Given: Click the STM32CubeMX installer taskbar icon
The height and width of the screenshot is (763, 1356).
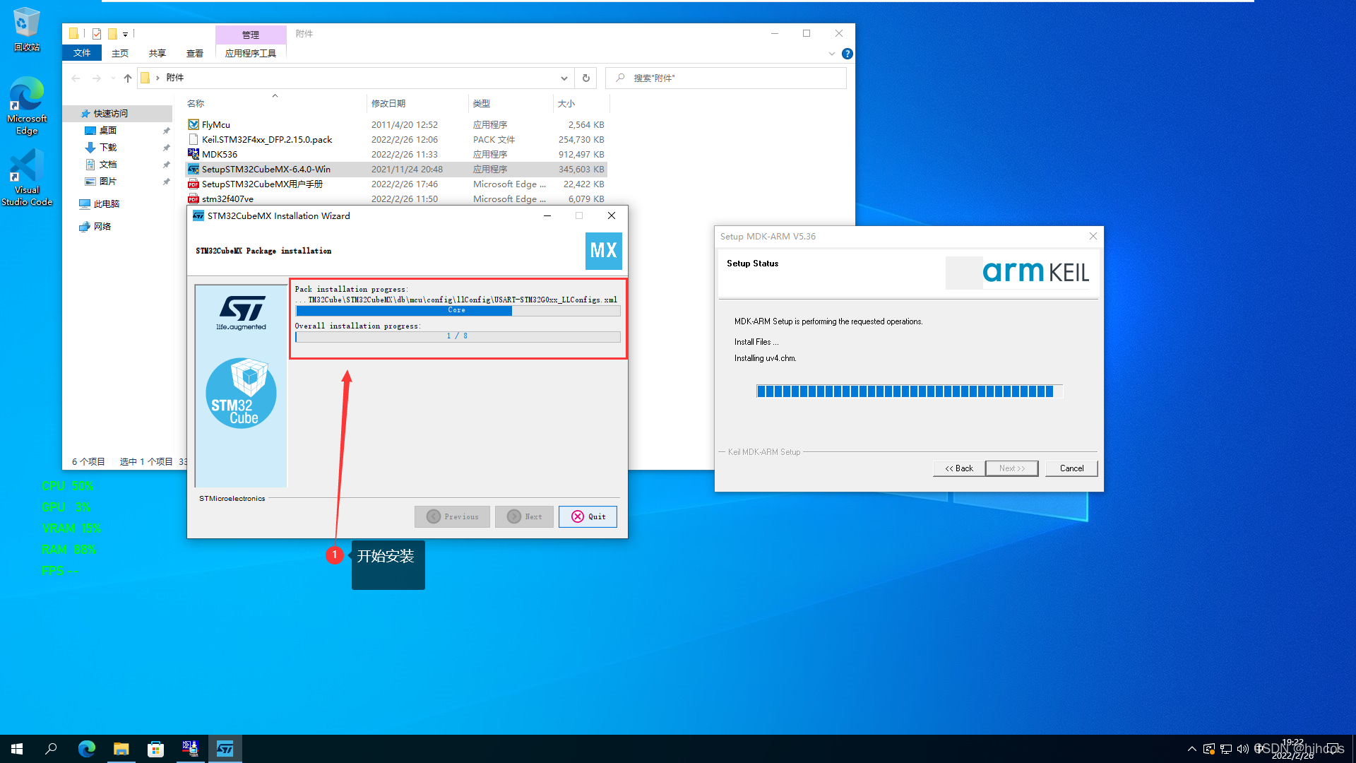Looking at the screenshot, I should click(x=225, y=749).
